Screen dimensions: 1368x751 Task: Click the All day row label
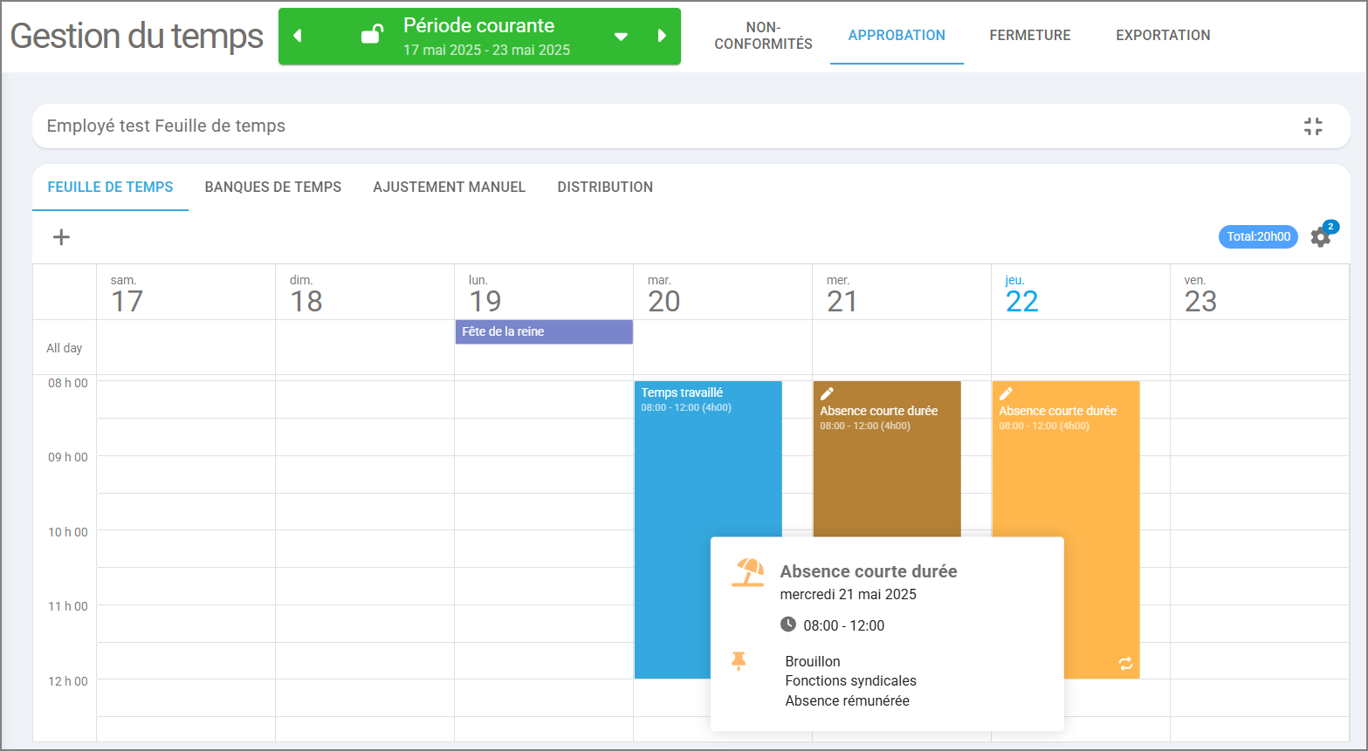(x=65, y=348)
